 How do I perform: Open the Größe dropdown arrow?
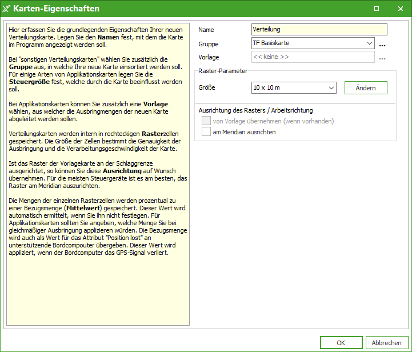click(331, 88)
